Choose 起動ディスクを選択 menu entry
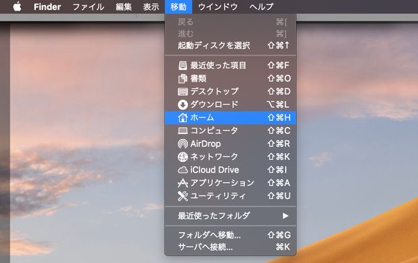The height and width of the screenshot is (263, 418). pos(231,46)
